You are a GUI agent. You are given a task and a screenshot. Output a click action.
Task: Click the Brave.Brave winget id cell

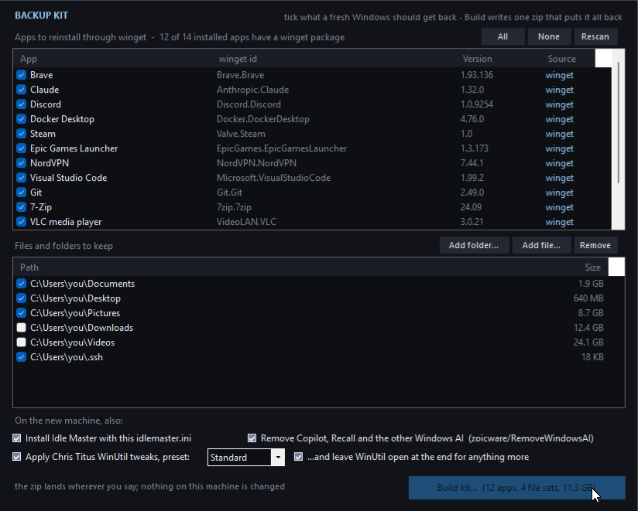coord(241,75)
